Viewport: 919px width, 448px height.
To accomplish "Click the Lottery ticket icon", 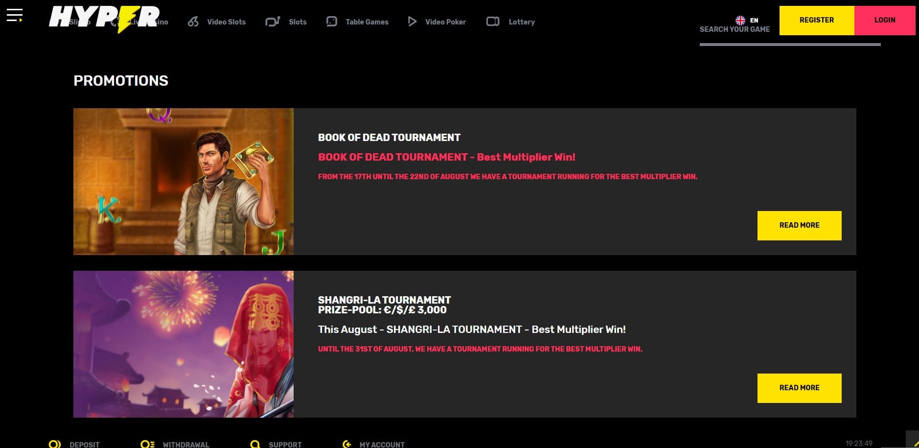I will tap(492, 22).
